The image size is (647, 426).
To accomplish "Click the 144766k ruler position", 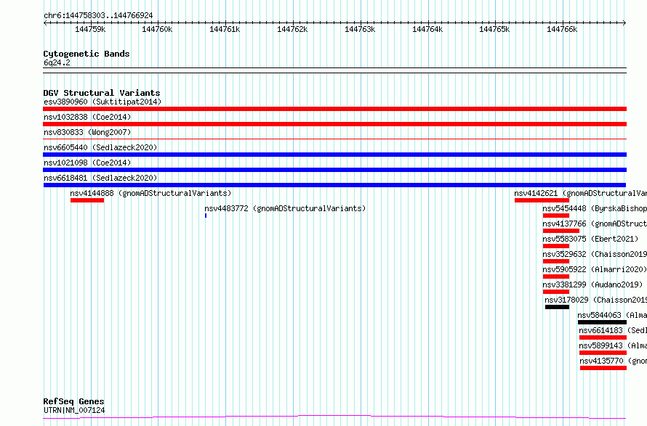I will pos(563,30).
